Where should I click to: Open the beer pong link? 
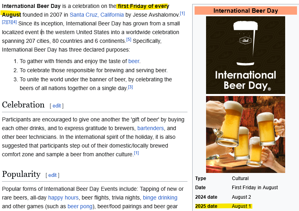80,206
